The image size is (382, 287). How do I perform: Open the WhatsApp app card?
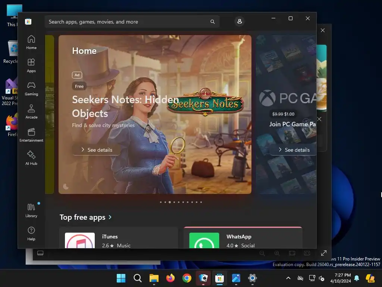[243, 238]
